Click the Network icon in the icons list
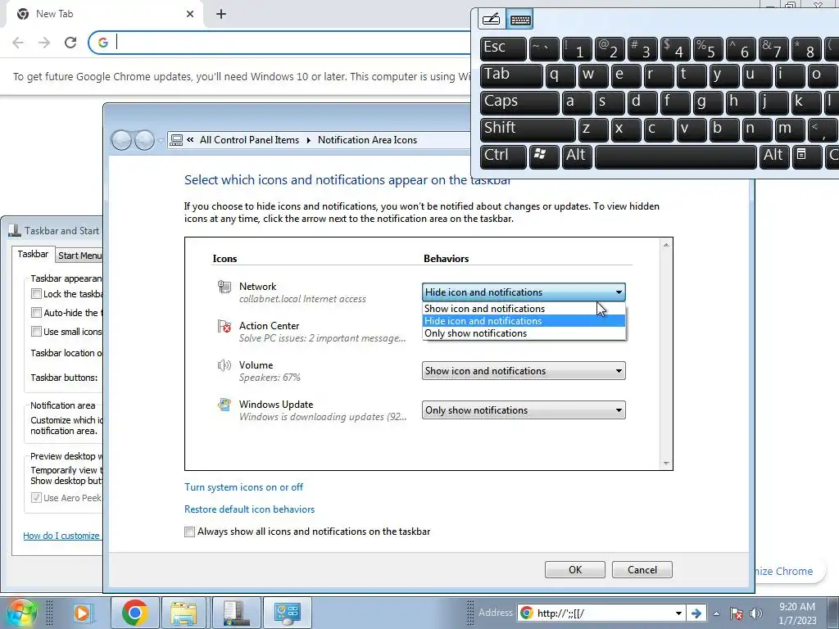 point(224,287)
